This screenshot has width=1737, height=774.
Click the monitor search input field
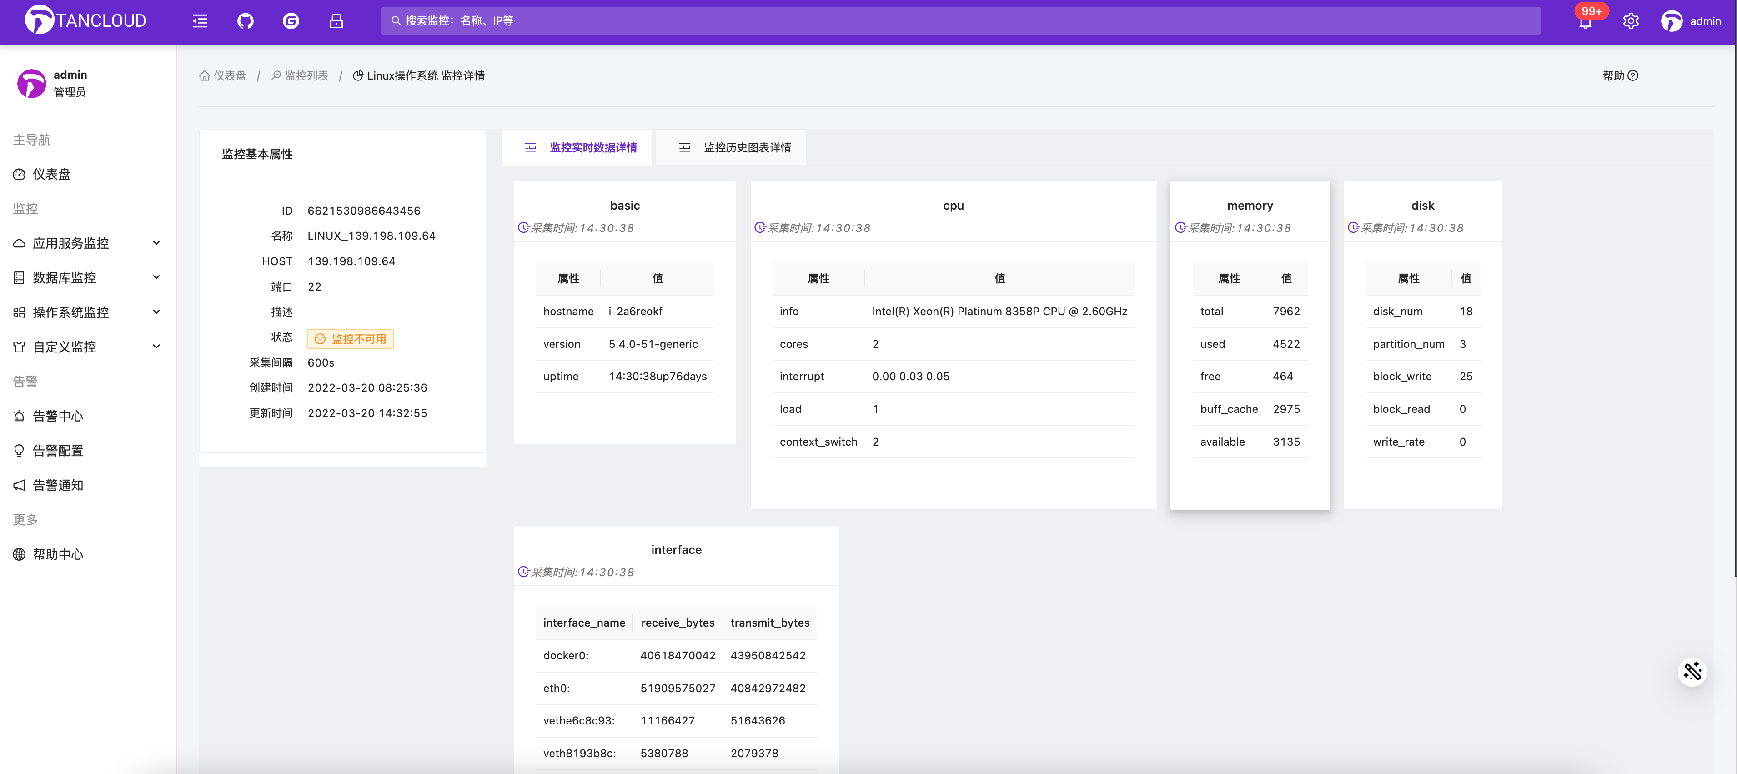960,21
